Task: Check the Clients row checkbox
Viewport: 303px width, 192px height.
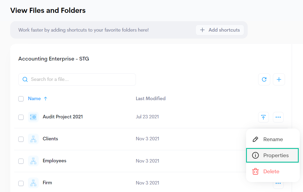Action: click(x=21, y=139)
